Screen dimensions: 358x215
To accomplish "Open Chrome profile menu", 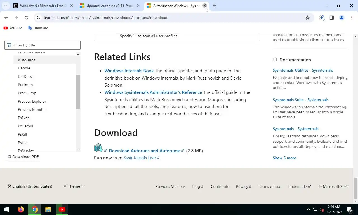I will (x=341, y=18).
